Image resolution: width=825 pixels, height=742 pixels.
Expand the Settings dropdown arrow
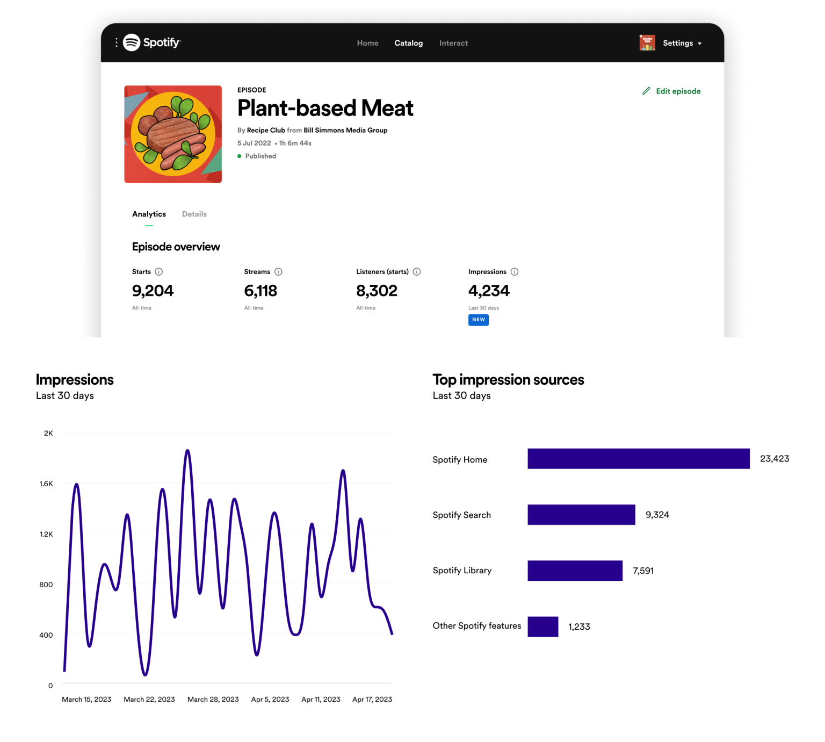tap(699, 44)
